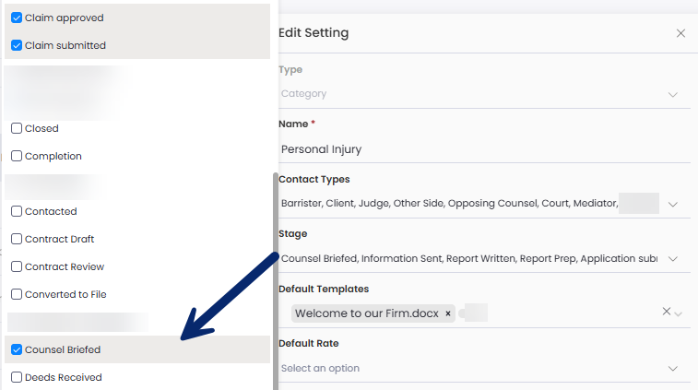Image resolution: width=698 pixels, height=390 pixels.
Task: Clear all Default Templates selections
Action: (666, 312)
